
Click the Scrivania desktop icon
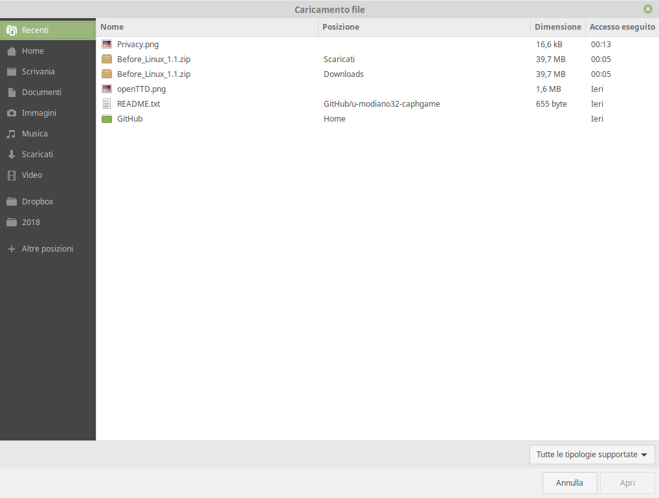tap(12, 72)
